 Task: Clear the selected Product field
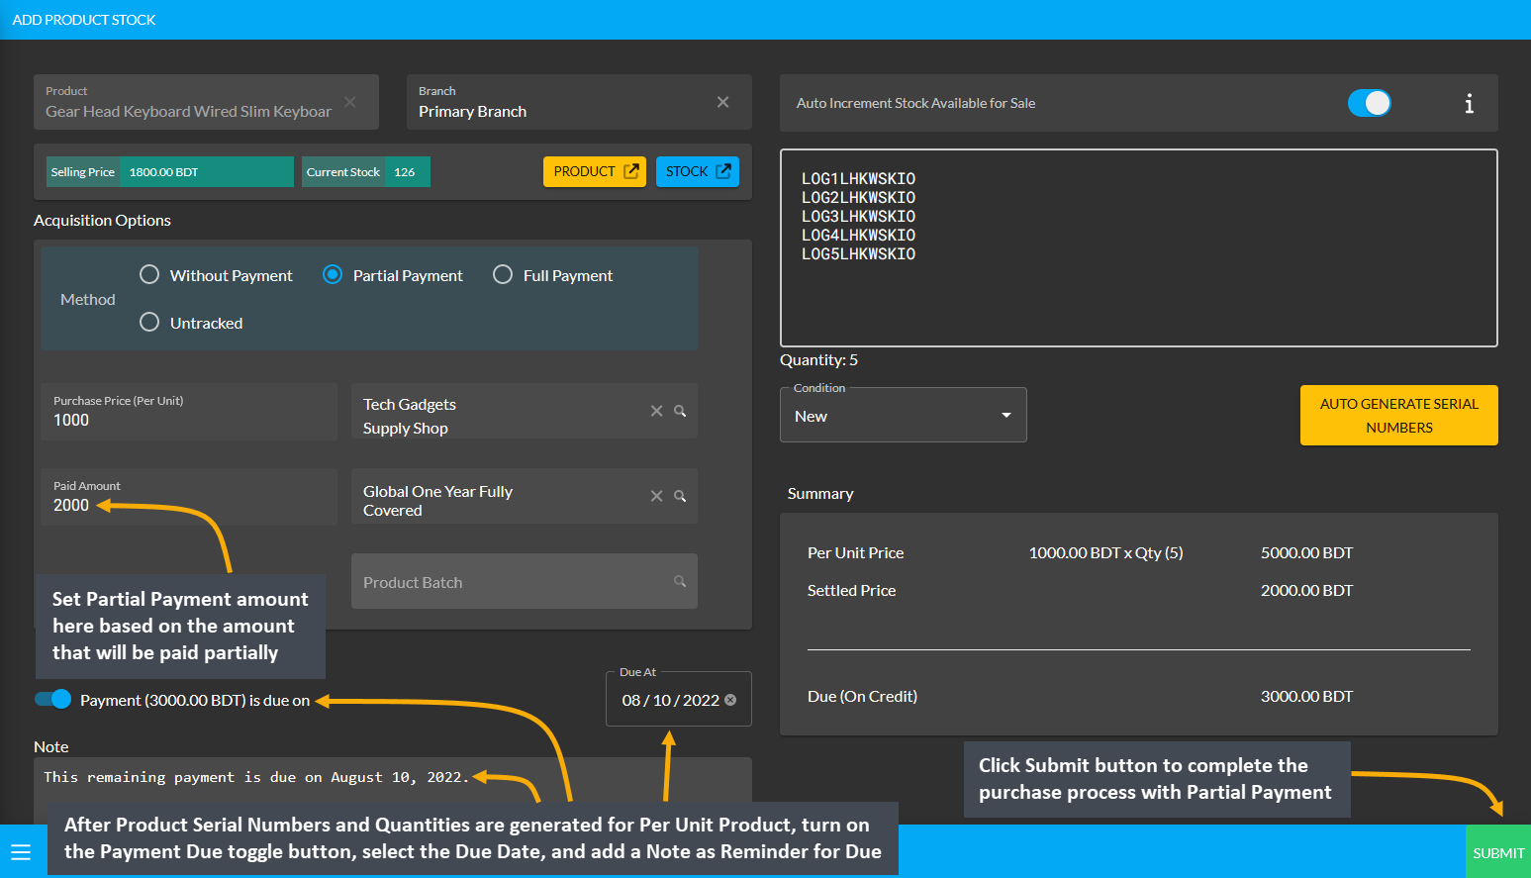click(350, 102)
